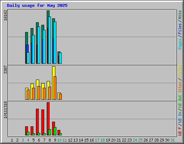Click the red kB F bar for day 6
Viewport: 184px width, 144px height.
[37, 121]
